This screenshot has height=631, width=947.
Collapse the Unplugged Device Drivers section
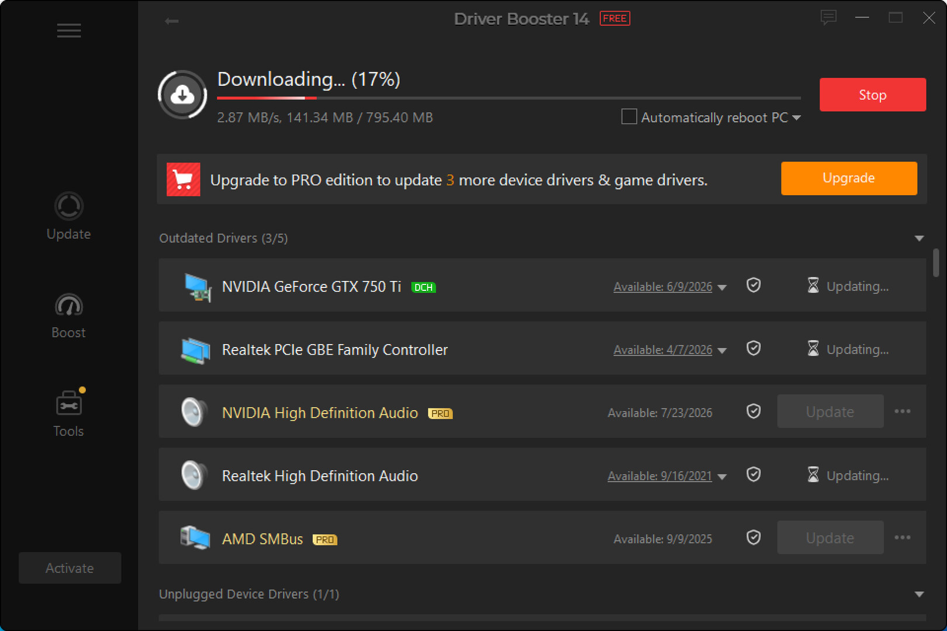coord(919,594)
